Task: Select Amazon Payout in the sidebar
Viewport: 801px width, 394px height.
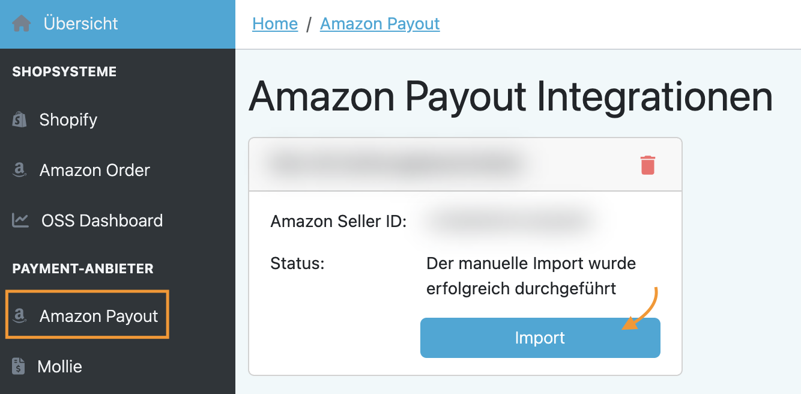Action: coord(88,315)
